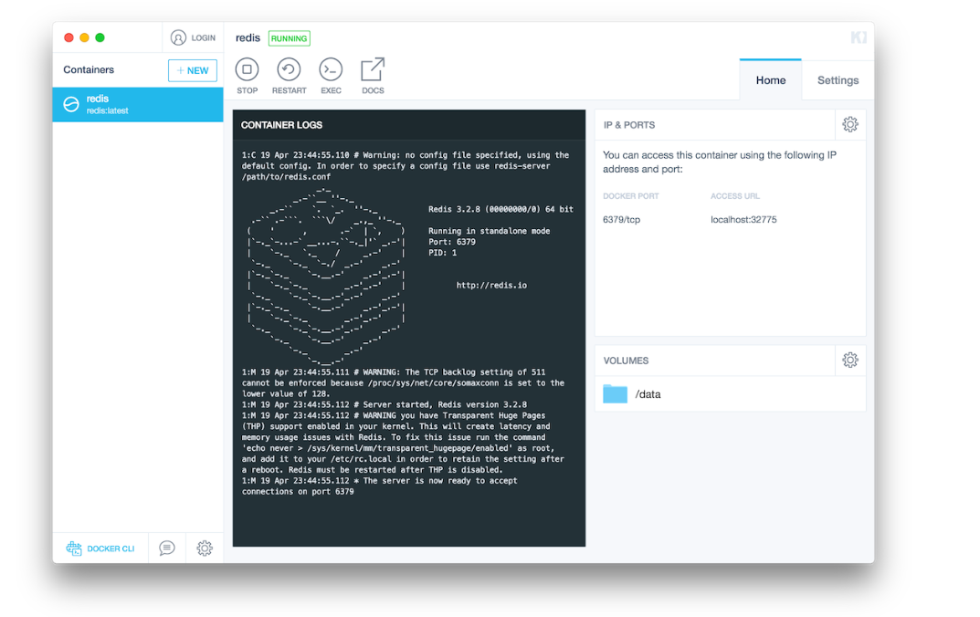Viewport: 980px width, 617px height.
Task: Switch to the Settings tab
Action: tap(838, 80)
